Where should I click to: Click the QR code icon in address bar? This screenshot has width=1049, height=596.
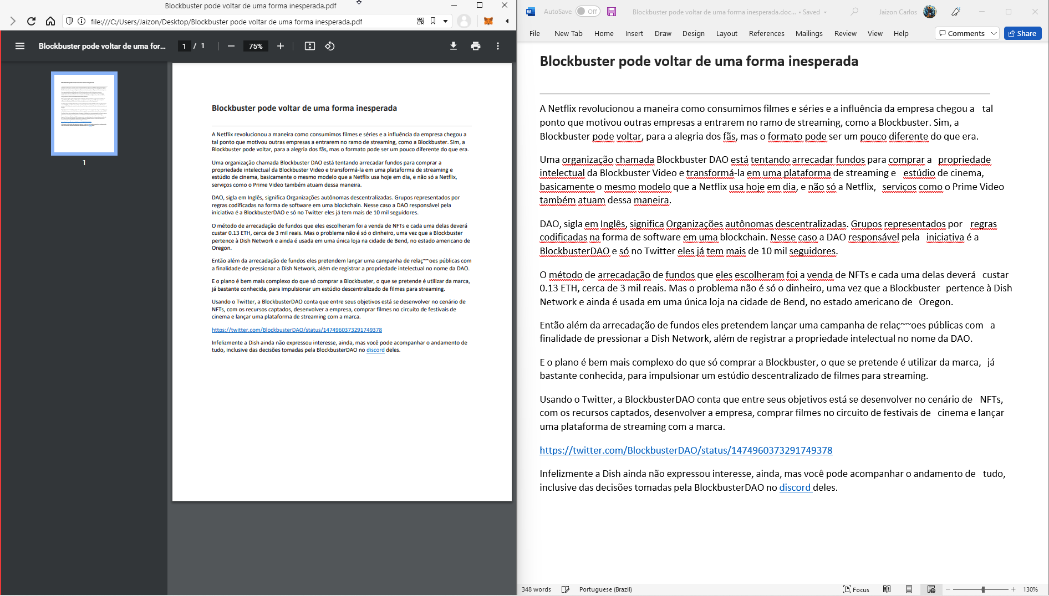421,21
